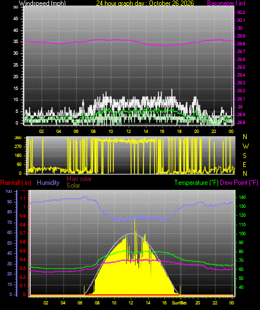Click the S compass letter beside direction graph
The image size is (260, 310).
(244, 156)
